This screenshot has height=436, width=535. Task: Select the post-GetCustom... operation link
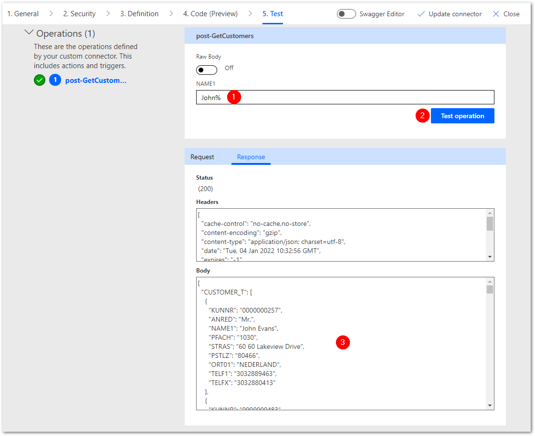95,81
